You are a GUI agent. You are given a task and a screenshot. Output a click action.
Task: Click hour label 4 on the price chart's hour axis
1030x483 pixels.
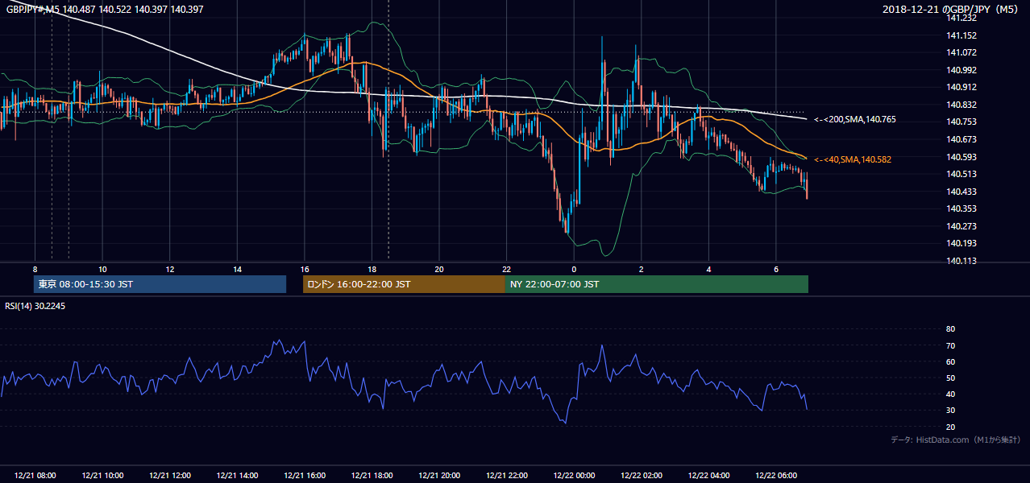[x=708, y=269]
